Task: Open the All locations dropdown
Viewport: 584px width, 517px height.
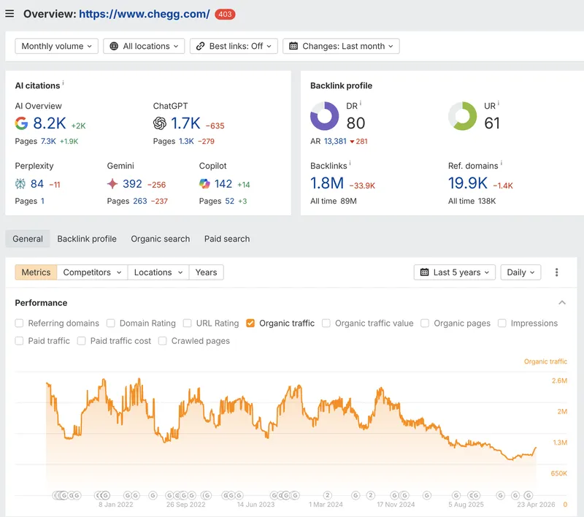Action: (144, 46)
